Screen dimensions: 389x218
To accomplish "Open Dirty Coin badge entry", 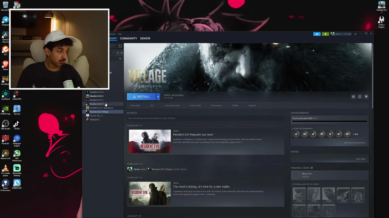I will 330,175.
